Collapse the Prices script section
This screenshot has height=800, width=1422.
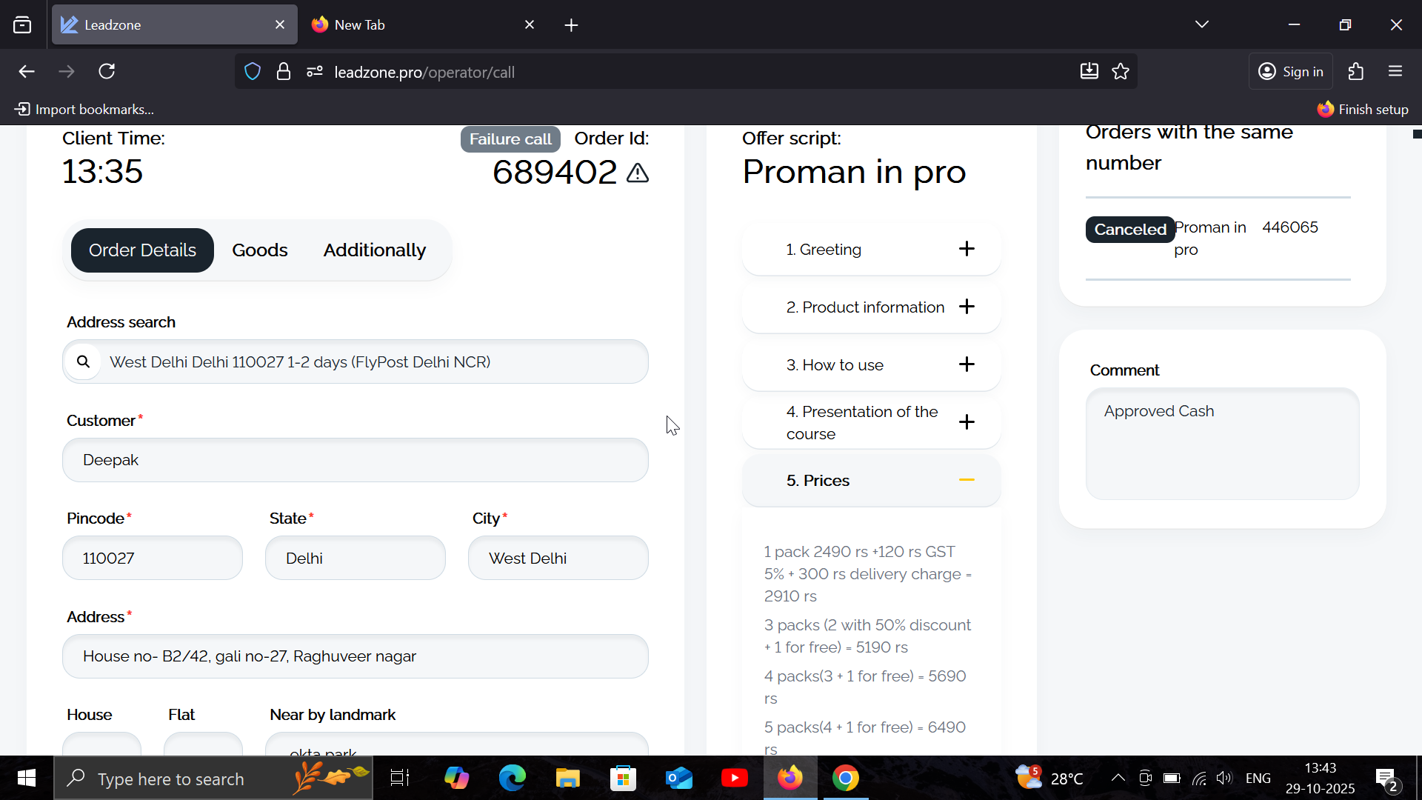tap(966, 480)
